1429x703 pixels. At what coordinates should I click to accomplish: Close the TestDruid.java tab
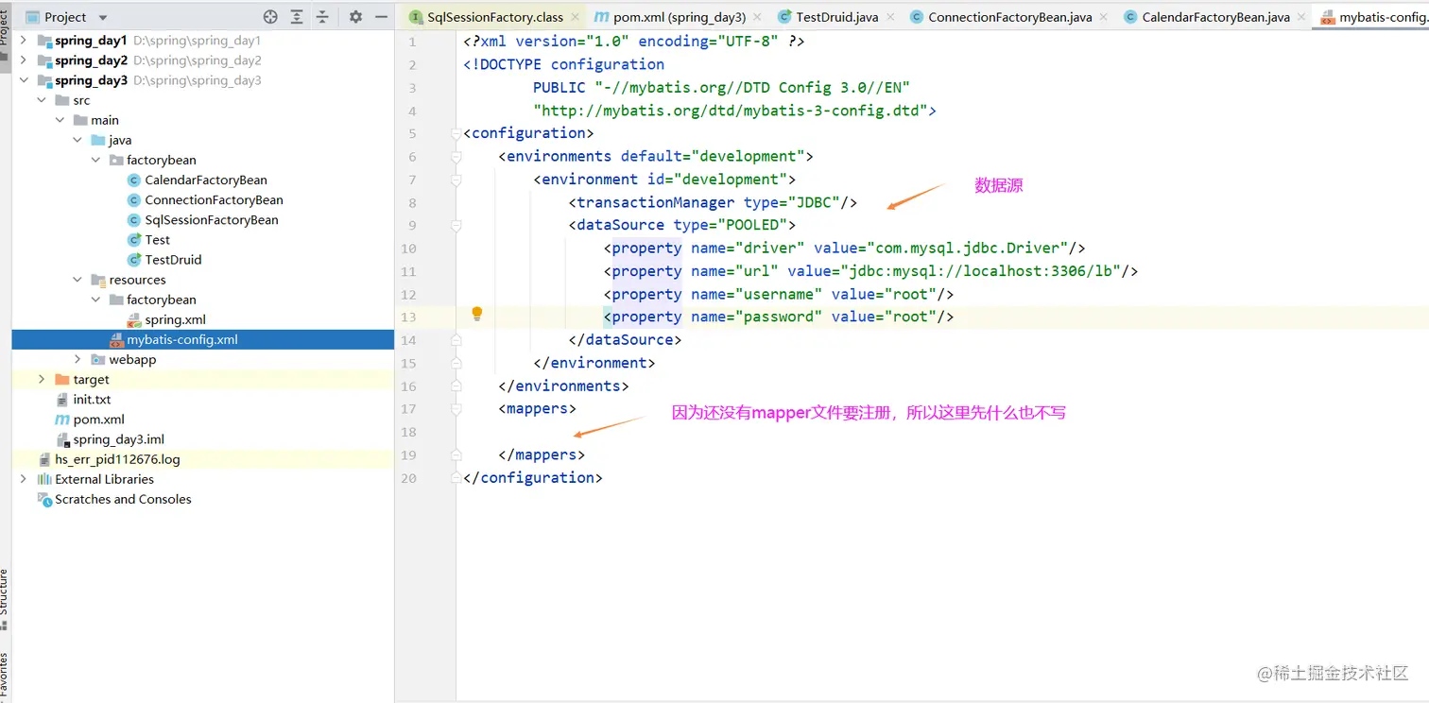pyautogui.click(x=891, y=17)
